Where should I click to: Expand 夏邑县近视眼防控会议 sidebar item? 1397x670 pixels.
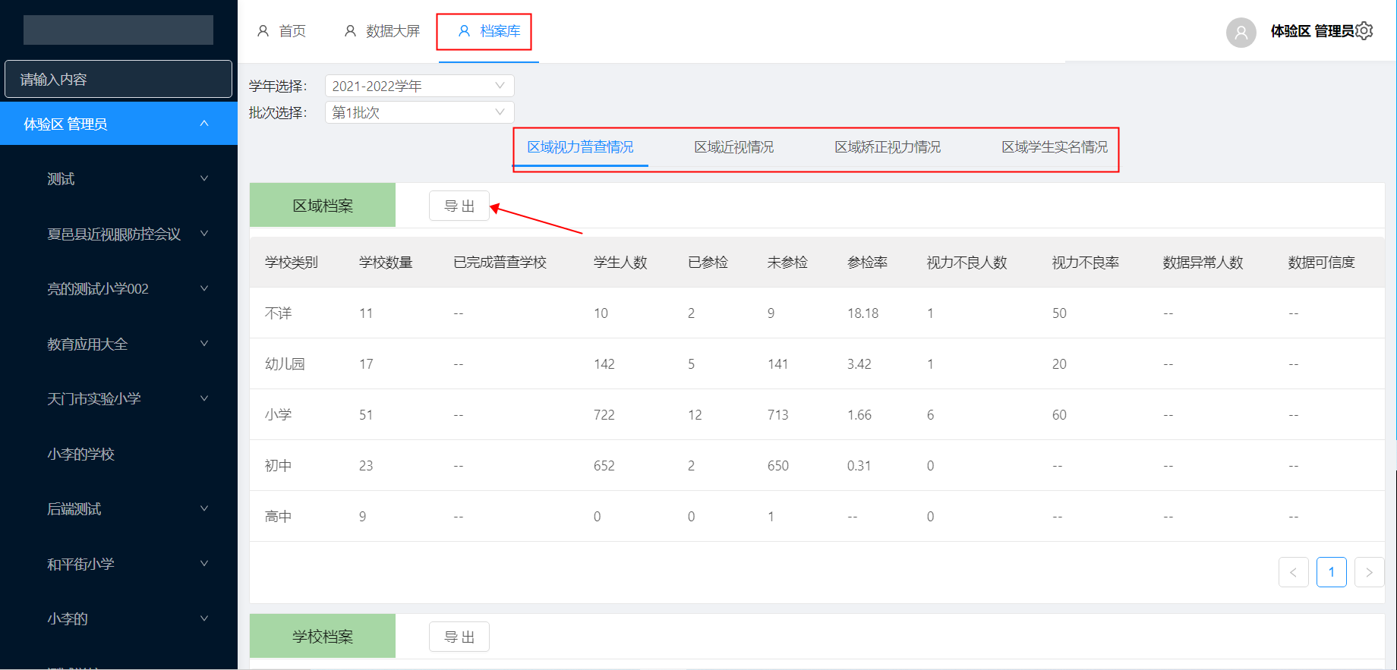tap(118, 234)
